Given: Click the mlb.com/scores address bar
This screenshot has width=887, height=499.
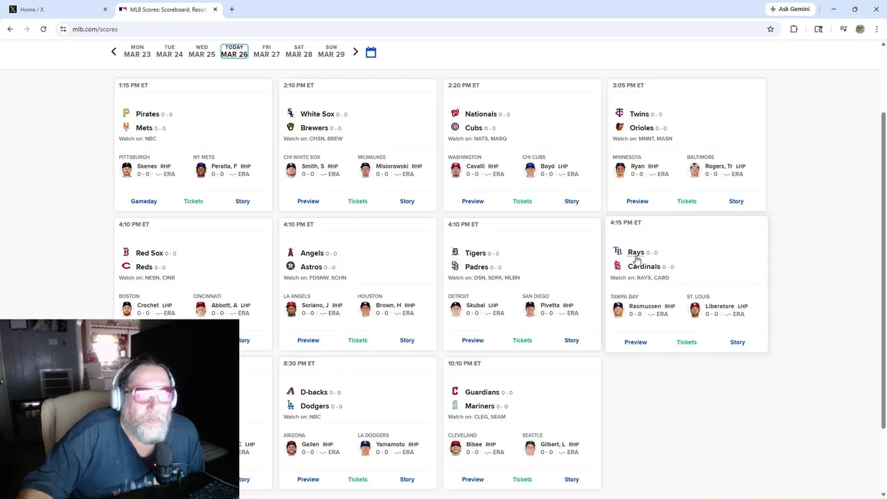Looking at the screenshot, I should click(409, 29).
